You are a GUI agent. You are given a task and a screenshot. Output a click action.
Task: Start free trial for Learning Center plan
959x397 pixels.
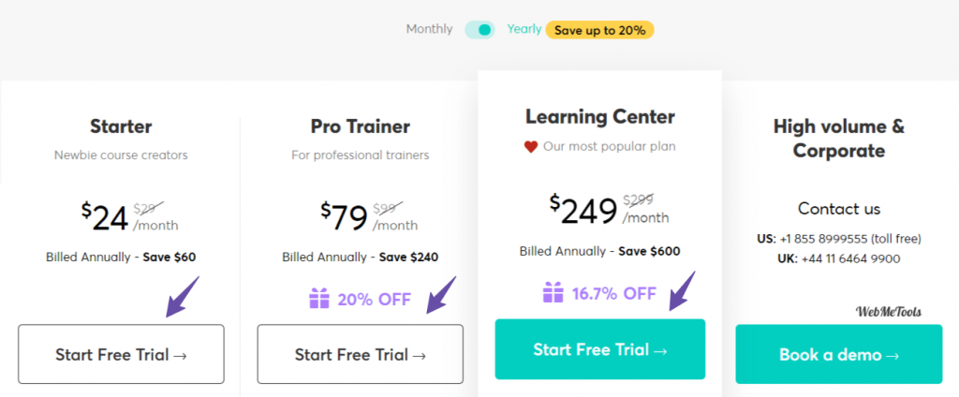[599, 349]
